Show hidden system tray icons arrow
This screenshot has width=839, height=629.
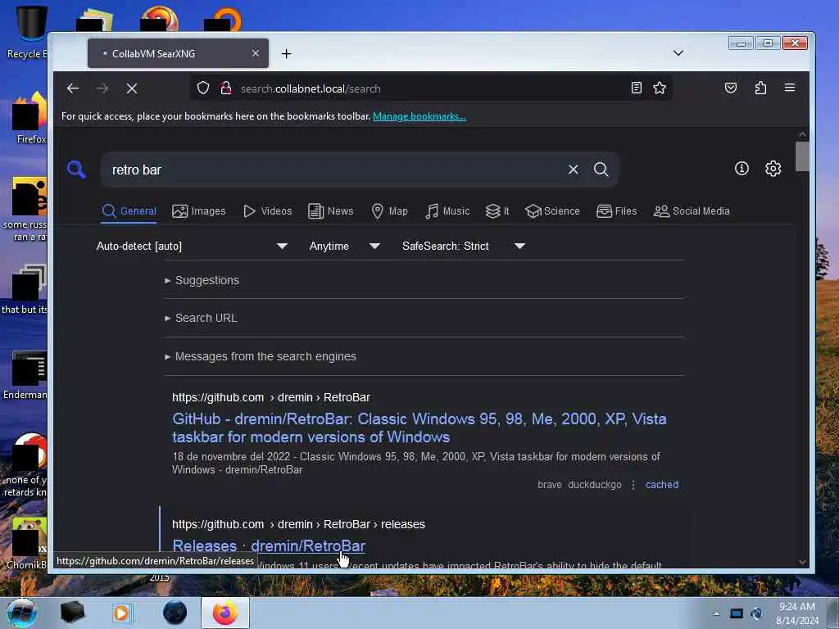716,613
